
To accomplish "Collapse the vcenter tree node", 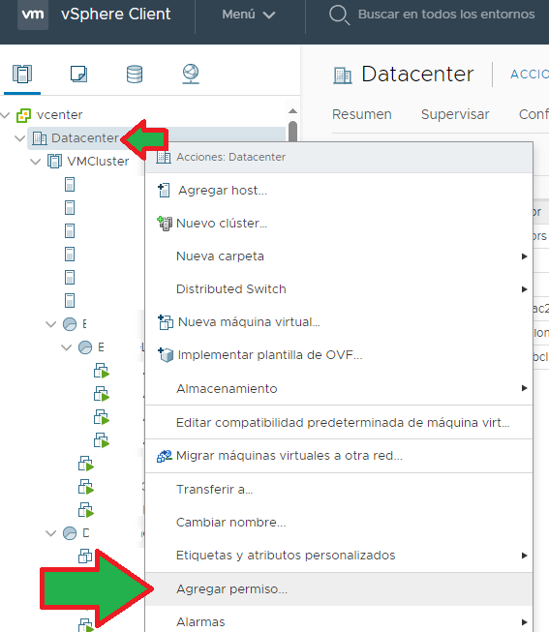I will coord(5,115).
